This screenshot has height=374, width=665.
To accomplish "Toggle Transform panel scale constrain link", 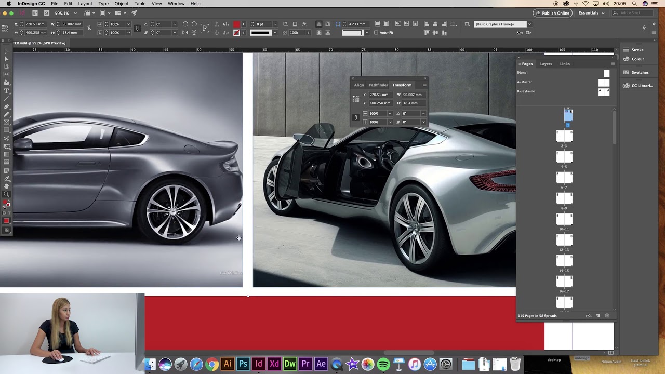I will tap(356, 117).
